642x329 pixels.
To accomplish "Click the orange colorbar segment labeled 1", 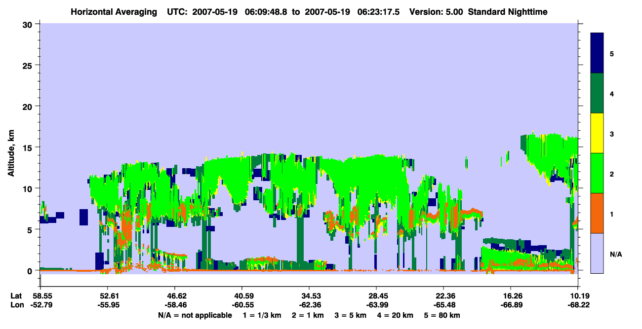I will coord(597,213).
